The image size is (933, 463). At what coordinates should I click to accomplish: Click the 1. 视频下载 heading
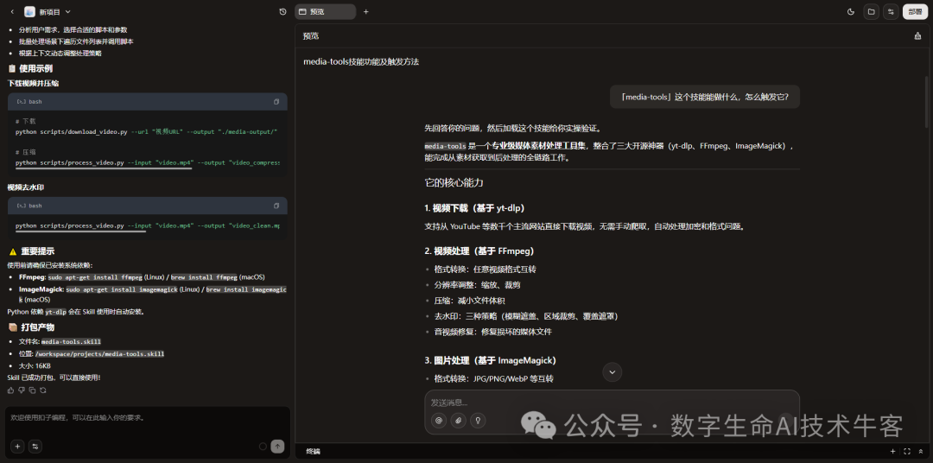click(x=474, y=207)
